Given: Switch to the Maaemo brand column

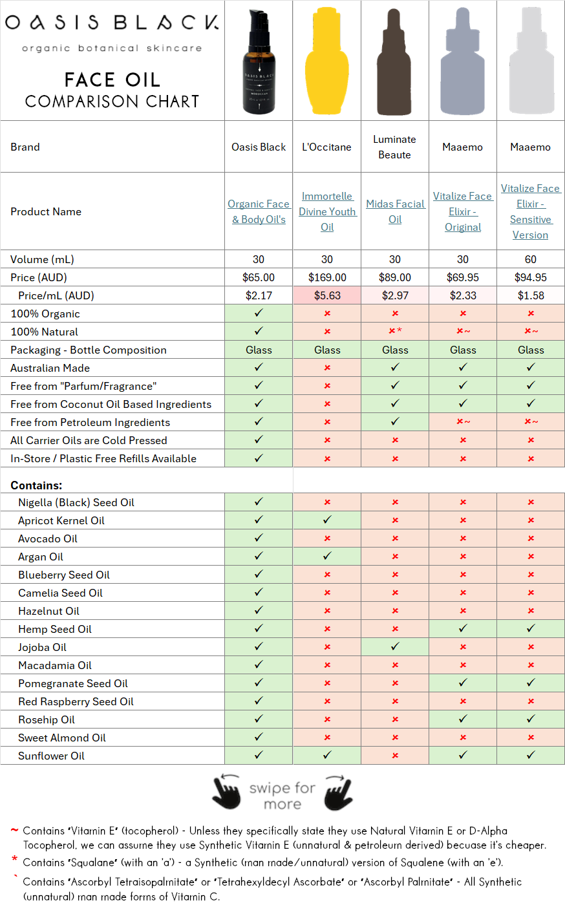Looking at the screenshot, I should tap(463, 147).
